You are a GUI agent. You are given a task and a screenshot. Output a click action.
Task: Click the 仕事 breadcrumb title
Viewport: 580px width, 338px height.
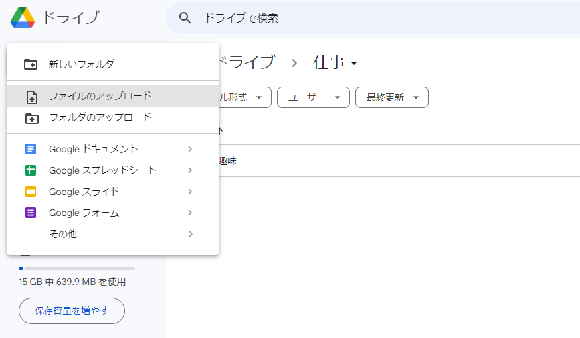(x=329, y=62)
